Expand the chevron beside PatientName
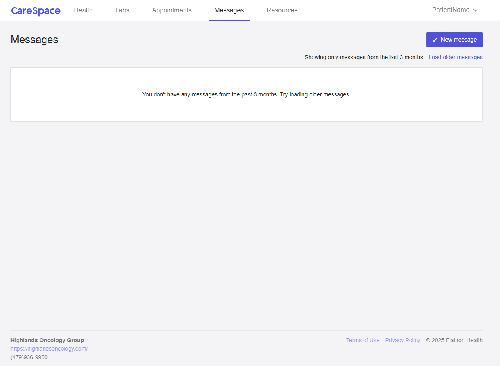Screen dimensions: 500x366 tap(475, 10)
